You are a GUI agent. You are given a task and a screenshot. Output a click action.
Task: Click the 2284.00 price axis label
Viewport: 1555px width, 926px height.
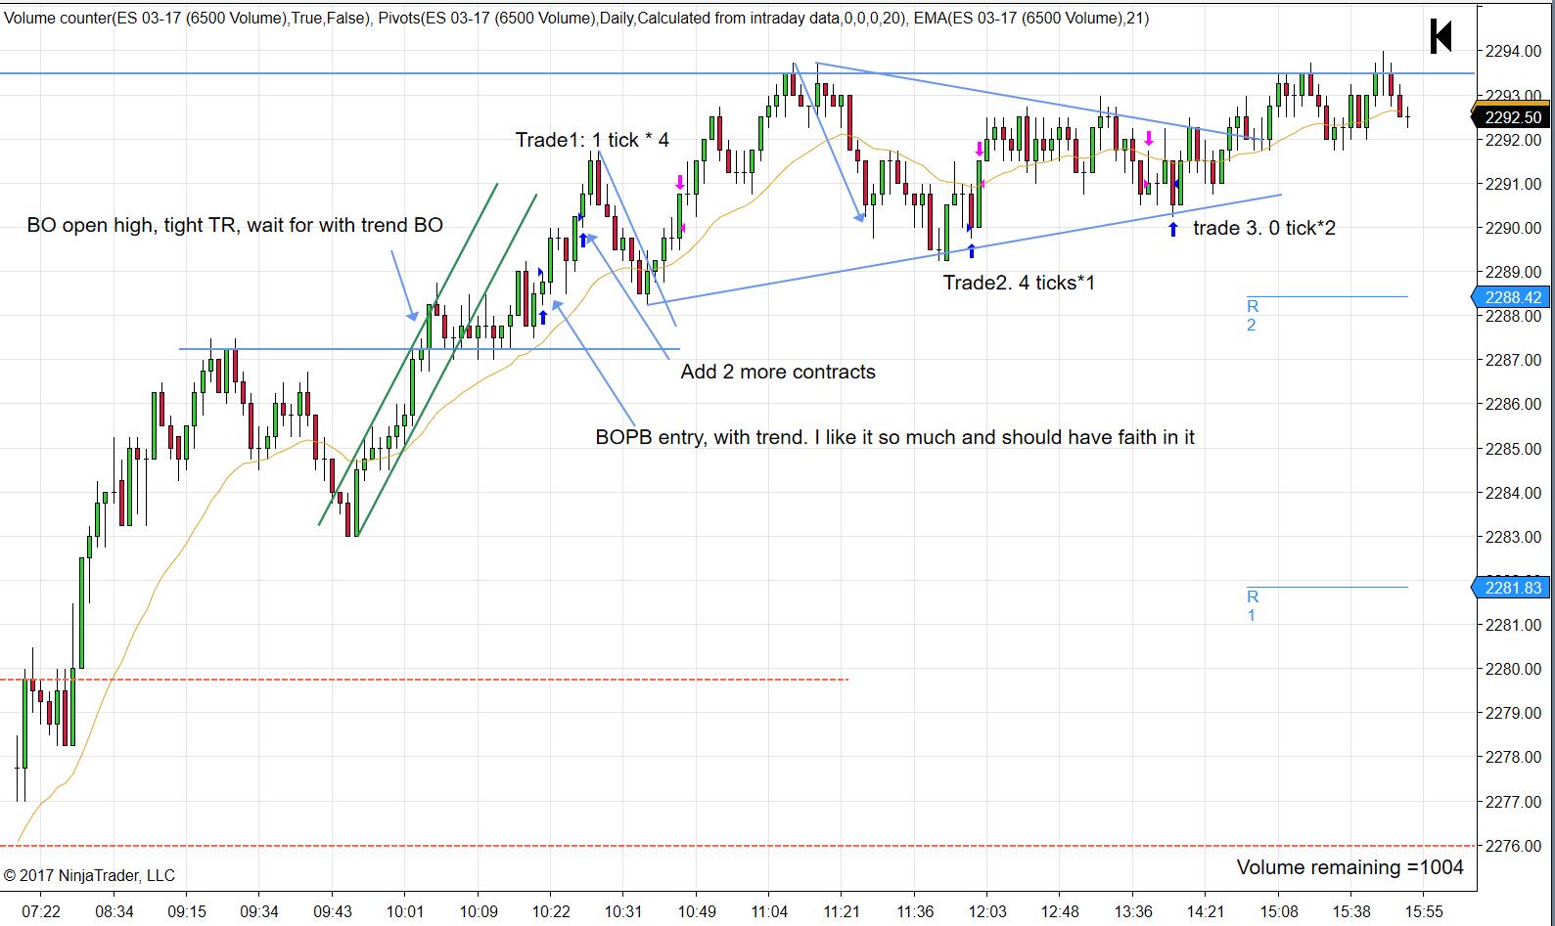coord(1513,493)
